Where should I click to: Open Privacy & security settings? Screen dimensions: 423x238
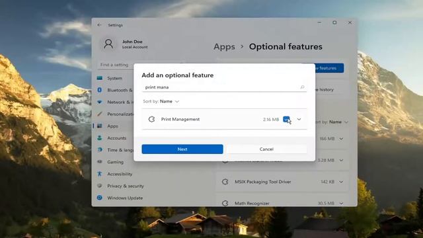click(x=126, y=186)
